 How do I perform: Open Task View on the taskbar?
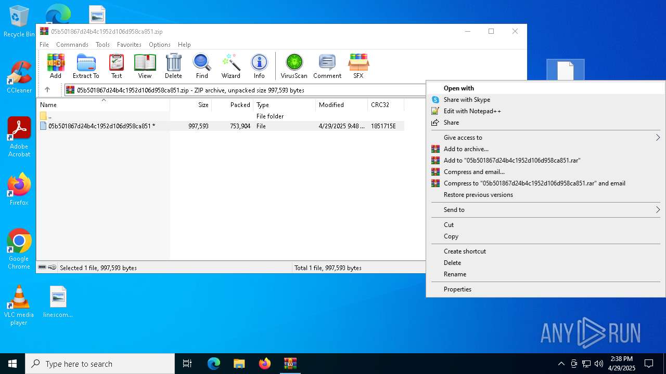187,364
